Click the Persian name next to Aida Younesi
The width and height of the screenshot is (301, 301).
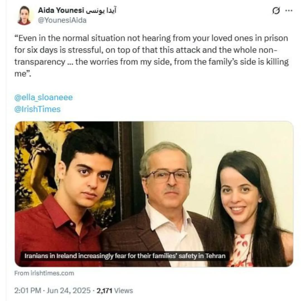101,11
